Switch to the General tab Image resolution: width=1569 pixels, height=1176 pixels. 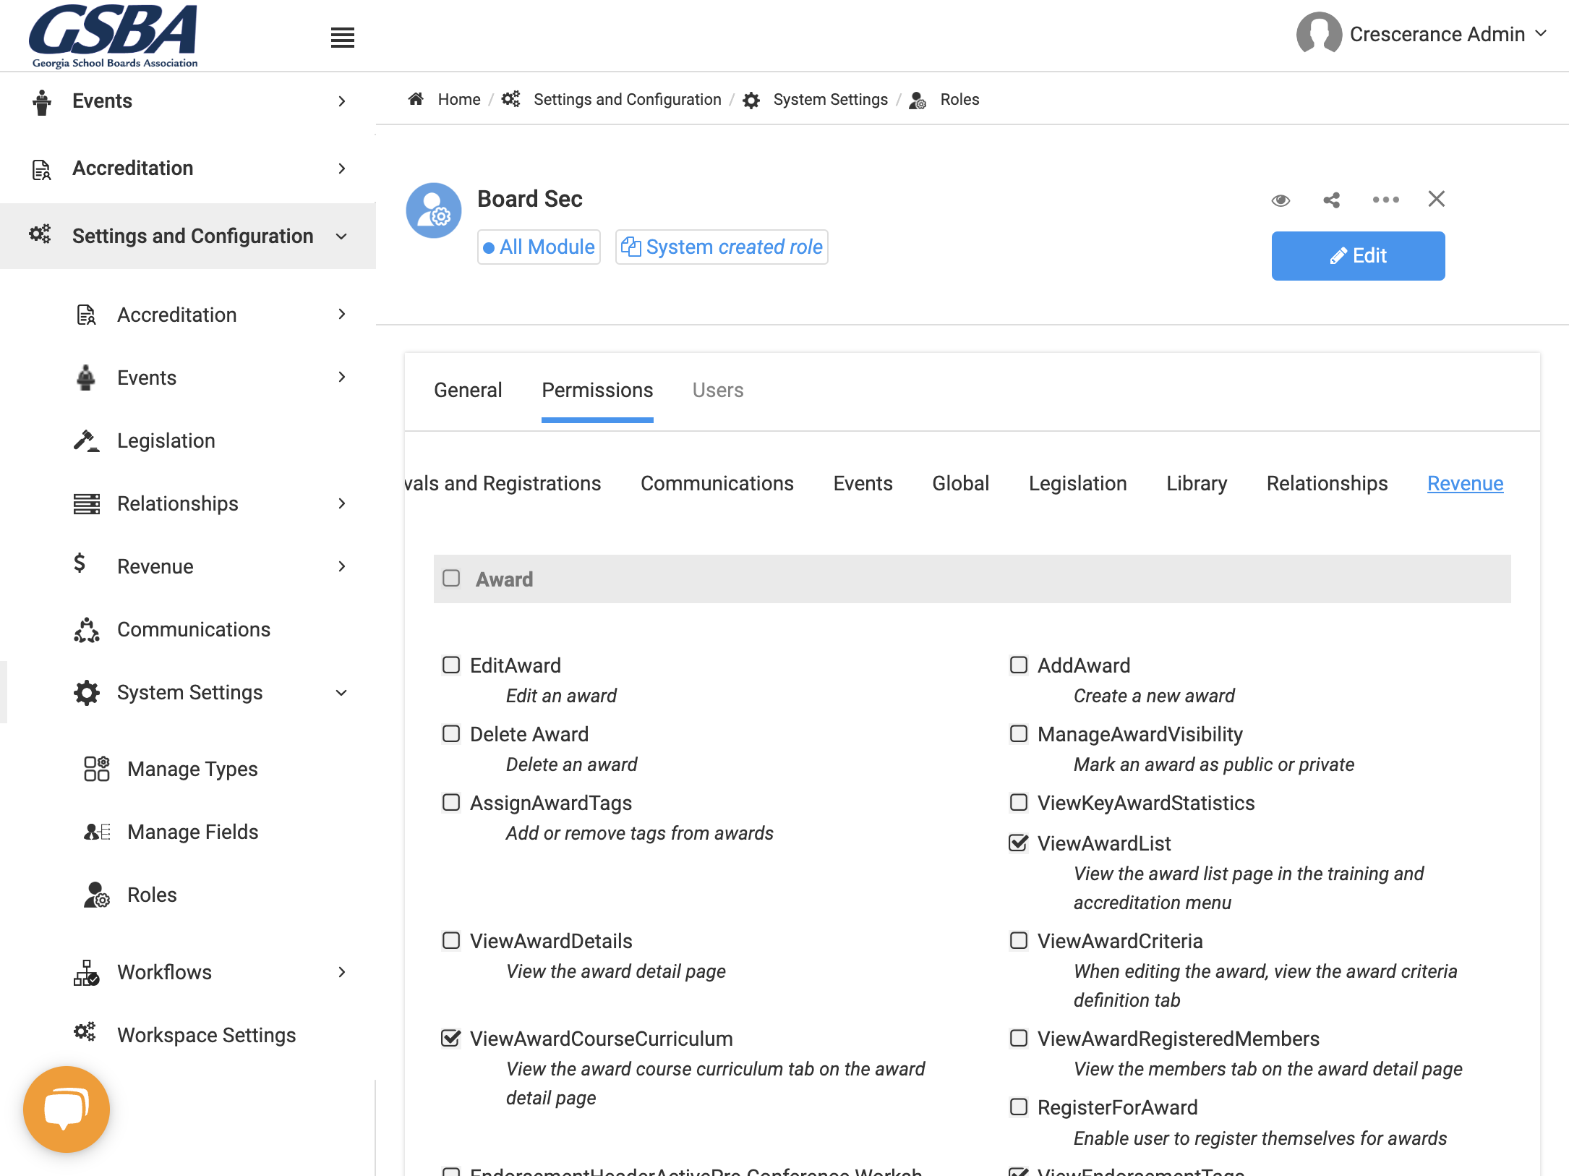click(x=468, y=390)
